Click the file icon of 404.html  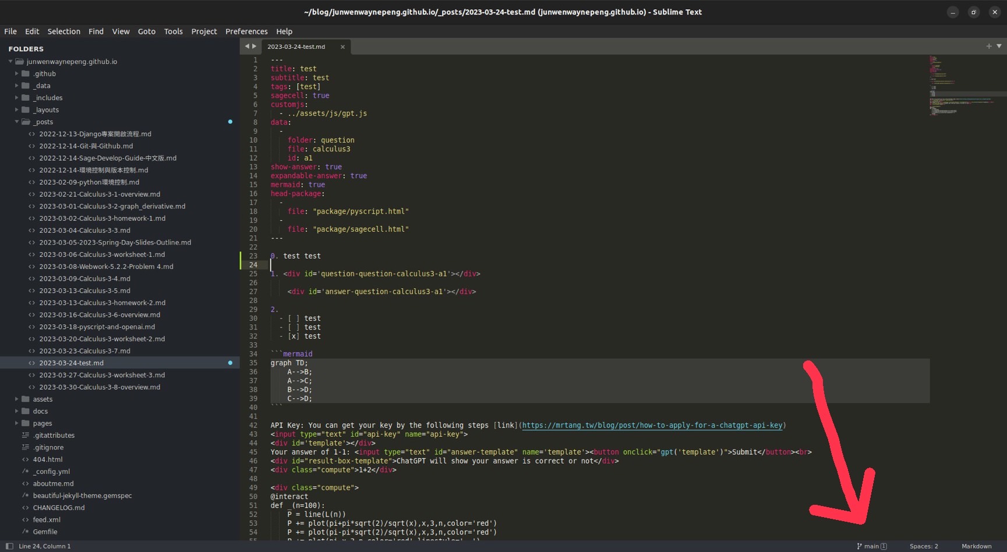click(26, 459)
